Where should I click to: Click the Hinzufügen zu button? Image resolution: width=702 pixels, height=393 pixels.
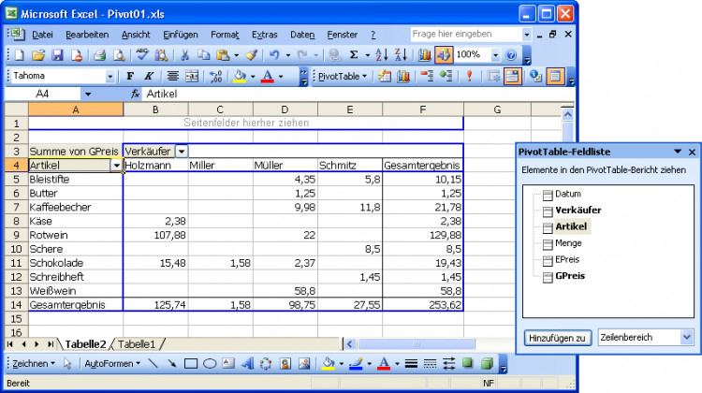click(557, 338)
